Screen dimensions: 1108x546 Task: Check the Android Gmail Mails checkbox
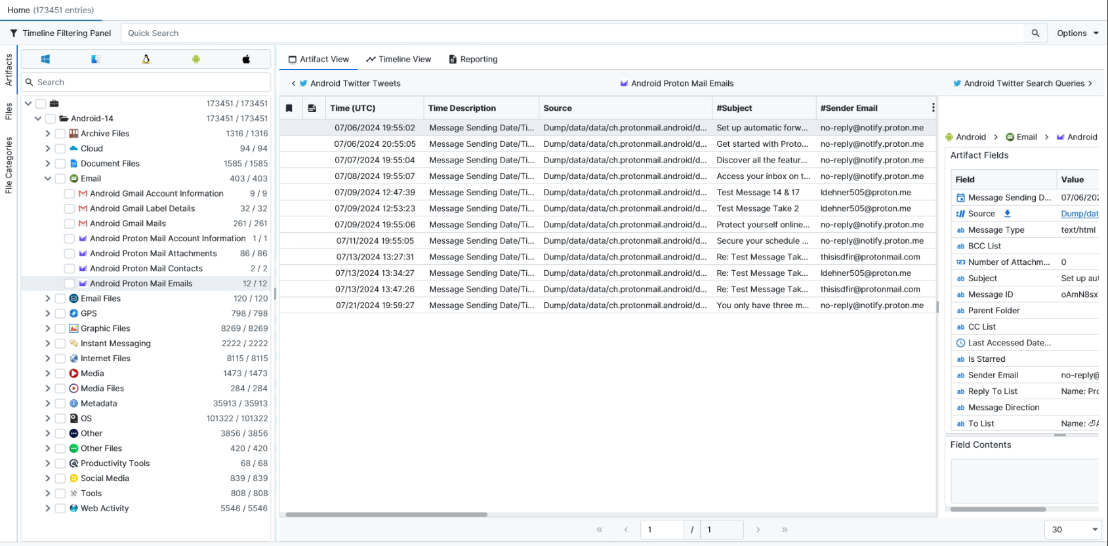pyautogui.click(x=70, y=224)
